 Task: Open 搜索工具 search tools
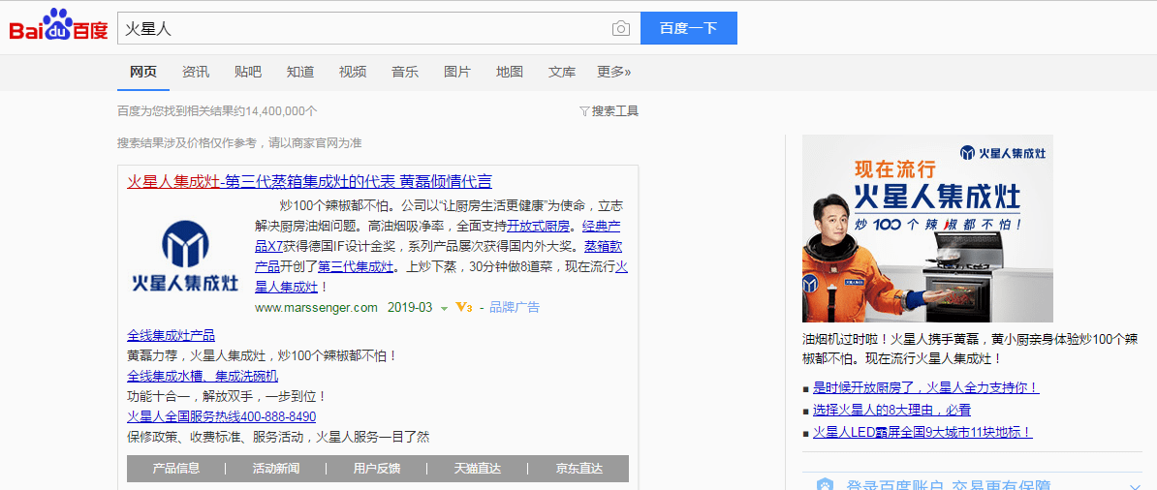click(x=615, y=111)
